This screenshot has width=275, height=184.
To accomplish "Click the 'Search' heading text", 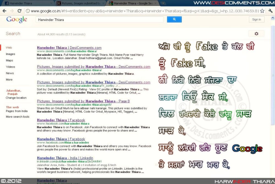I will click(x=13, y=34).
